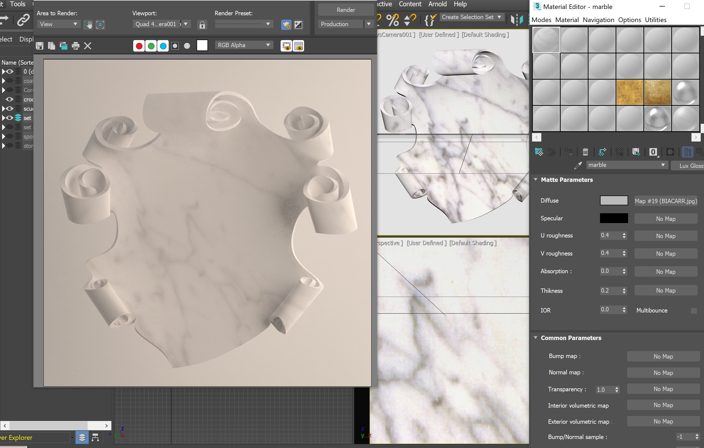
Task: Click the Save Image icon in render window
Action: click(x=40, y=46)
